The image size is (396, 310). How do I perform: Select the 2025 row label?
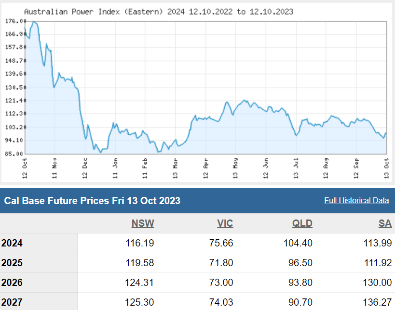[12, 263]
